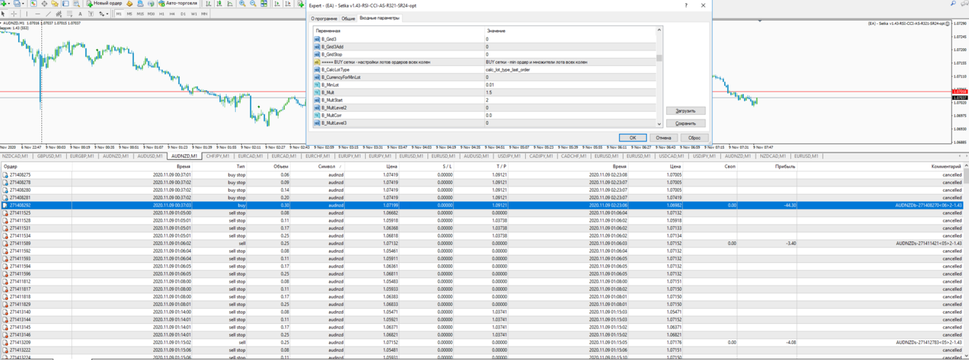Open the chart profiles icon
Image resolution: width=969 pixels, height=360 pixels.
tap(17, 4)
